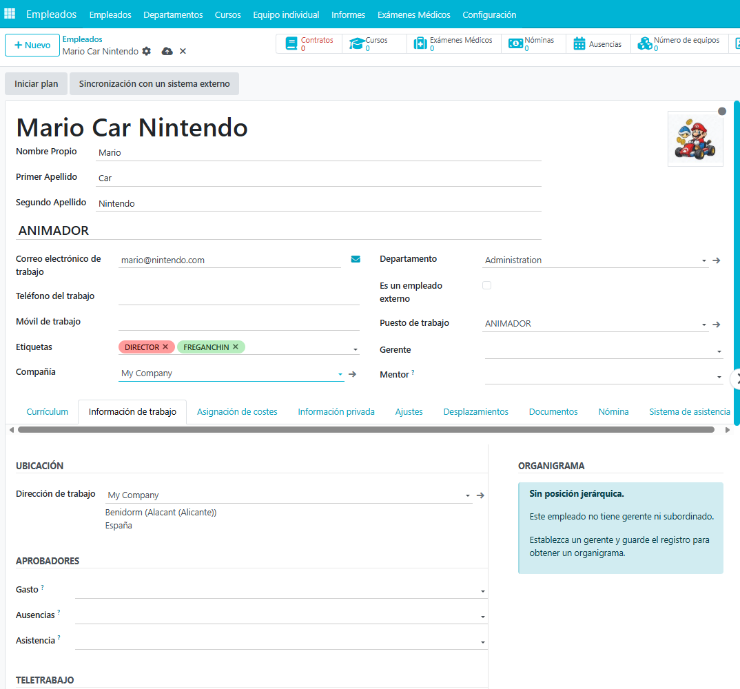
Task: Open the Nóminas money icon button
Action: (533, 44)
